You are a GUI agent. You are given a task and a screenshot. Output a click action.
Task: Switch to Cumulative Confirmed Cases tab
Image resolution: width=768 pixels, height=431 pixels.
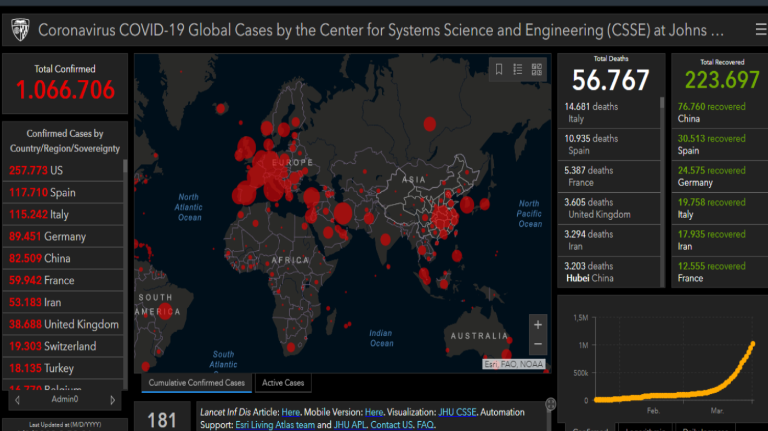[196, 383]
